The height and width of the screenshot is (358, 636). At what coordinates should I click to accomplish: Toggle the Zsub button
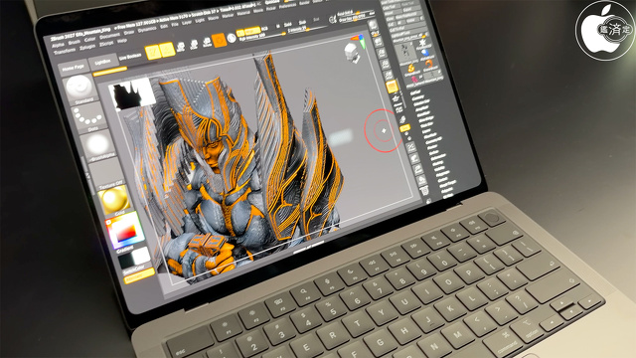[302, 23]
